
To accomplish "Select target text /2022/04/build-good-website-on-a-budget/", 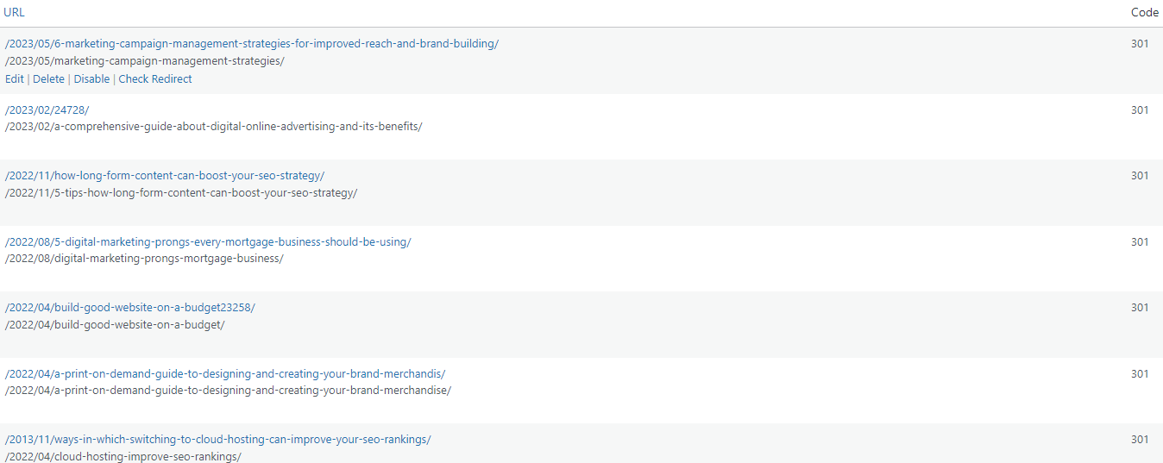I will [x=114, y=325].
